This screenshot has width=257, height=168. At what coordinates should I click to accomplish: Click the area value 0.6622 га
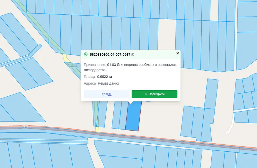(105, 76)
